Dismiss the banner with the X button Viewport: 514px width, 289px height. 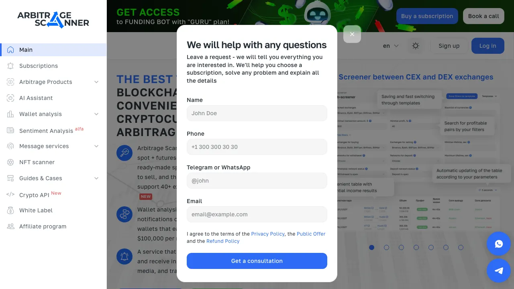pyautogui.click(x=352, y=34)
